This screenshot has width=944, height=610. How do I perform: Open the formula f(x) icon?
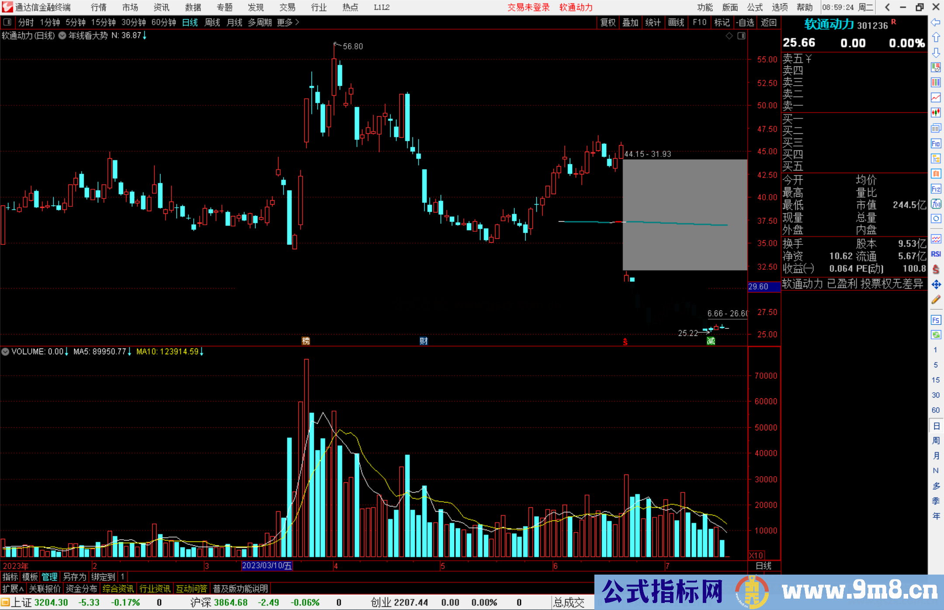[x=936, y=204]
